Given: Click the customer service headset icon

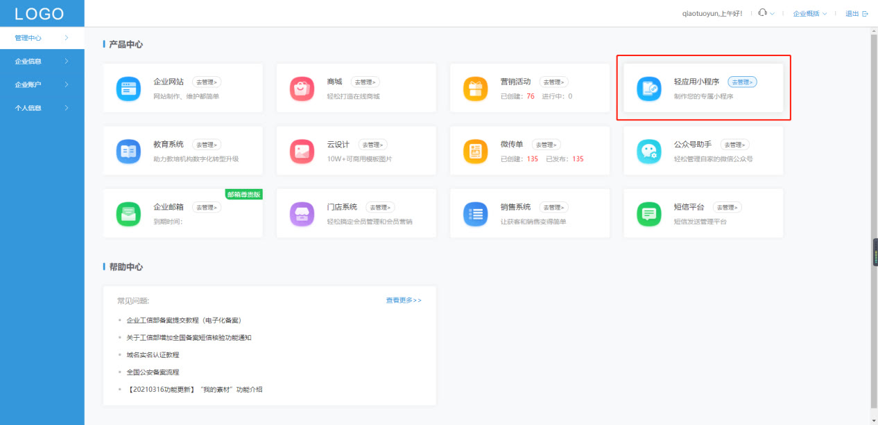Looking at the screenshot, I should coord(763,12).
